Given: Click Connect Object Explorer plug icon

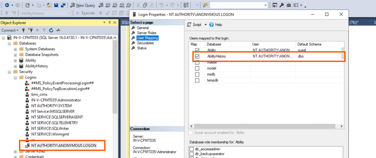Looking at the screenshot, I should coord(24,30).
